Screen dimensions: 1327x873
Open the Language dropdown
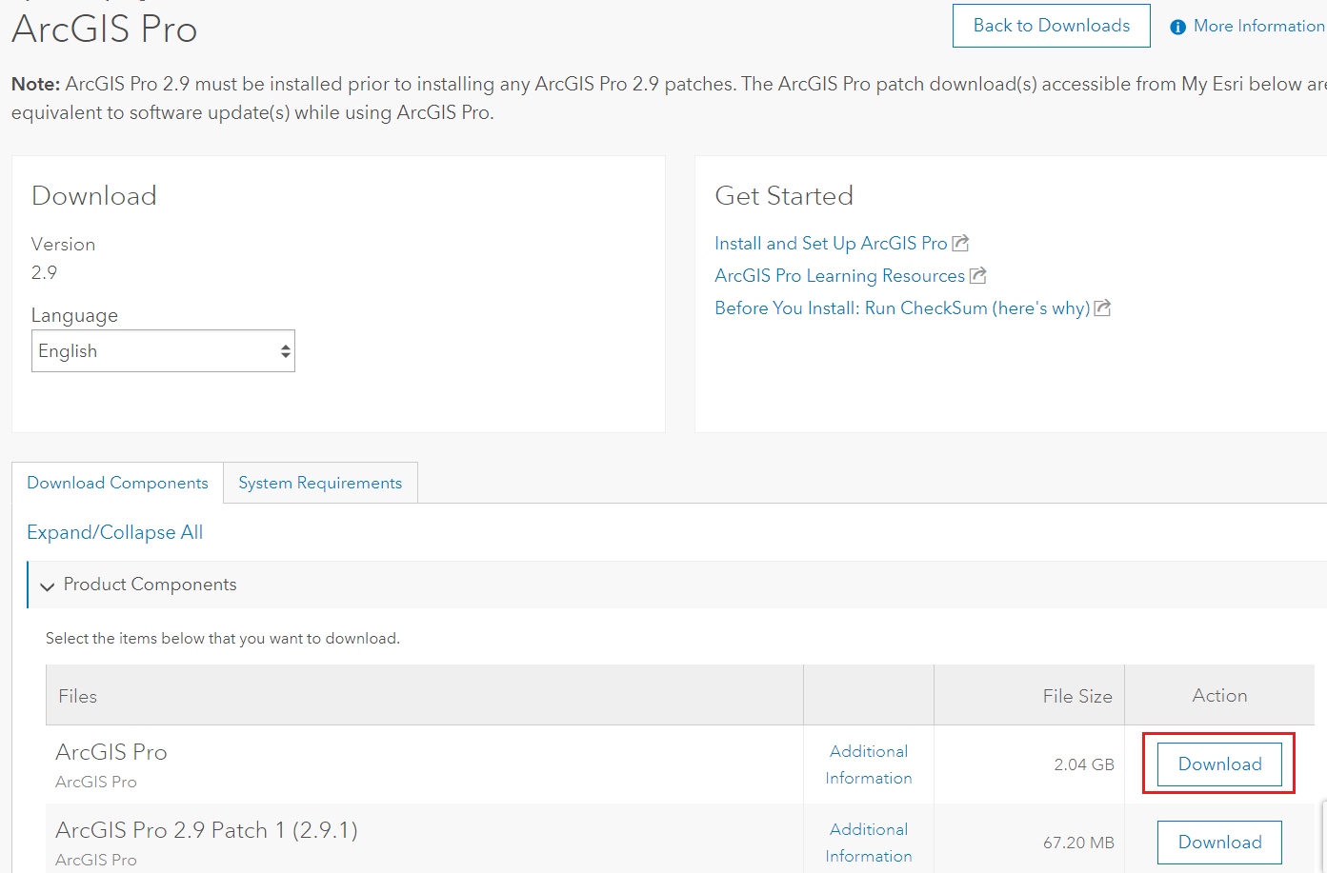(162, 350)
